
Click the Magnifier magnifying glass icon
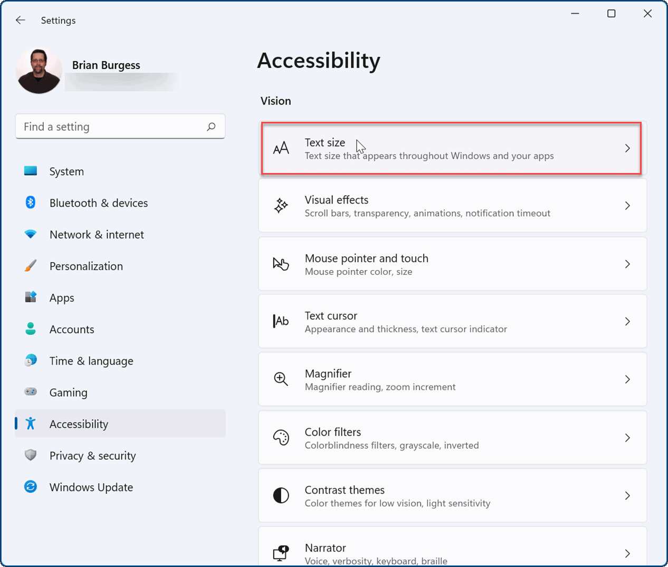280,379
